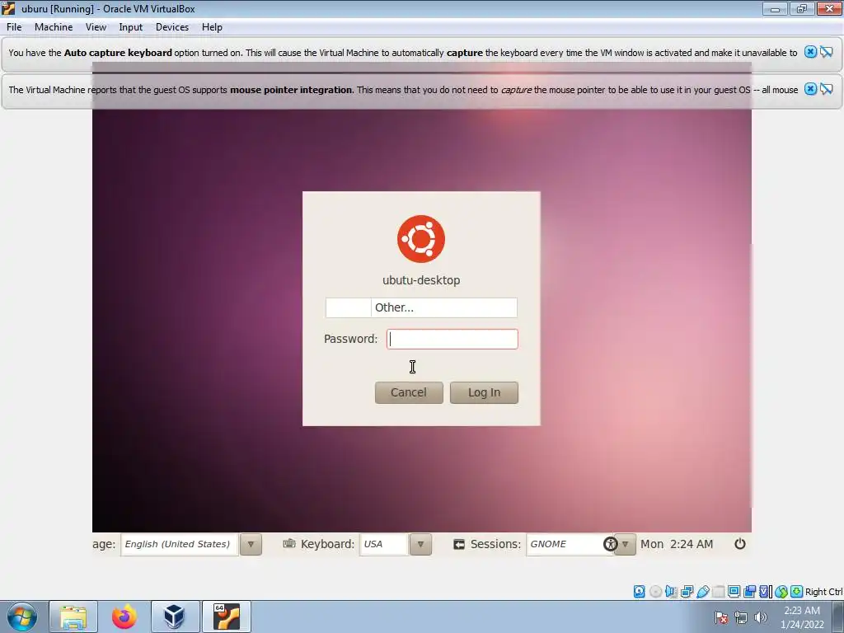Image resolution: width=844 pixels, height=633 pixels.
Task: Click the Mon 2:24 AM guest clock
Action: (677, 544)
